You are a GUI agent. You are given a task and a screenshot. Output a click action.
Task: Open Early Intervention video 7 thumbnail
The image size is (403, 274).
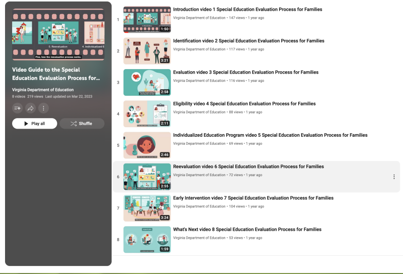pyautogui.click(x=147, y=208)
